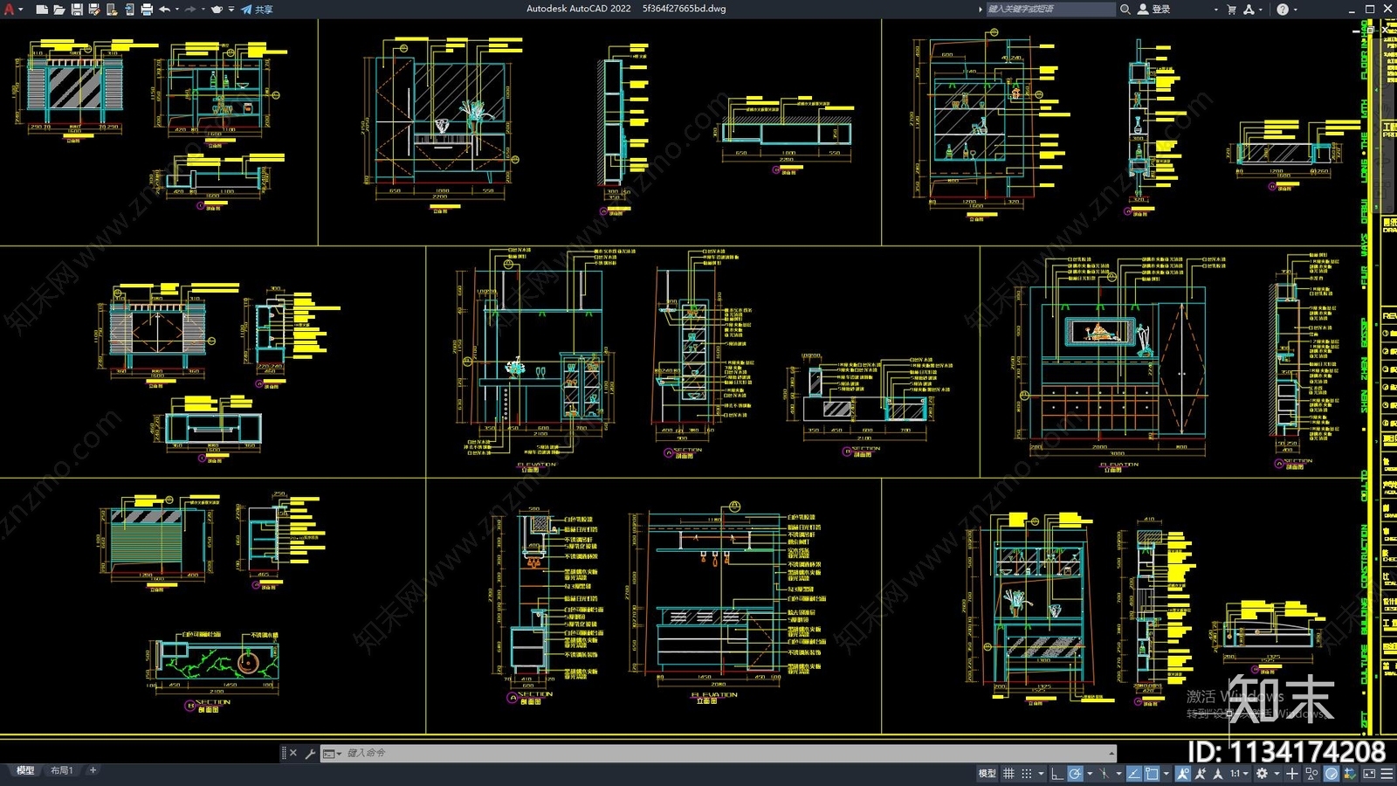Click Save to Web & Mobile icon

[128, 9]
